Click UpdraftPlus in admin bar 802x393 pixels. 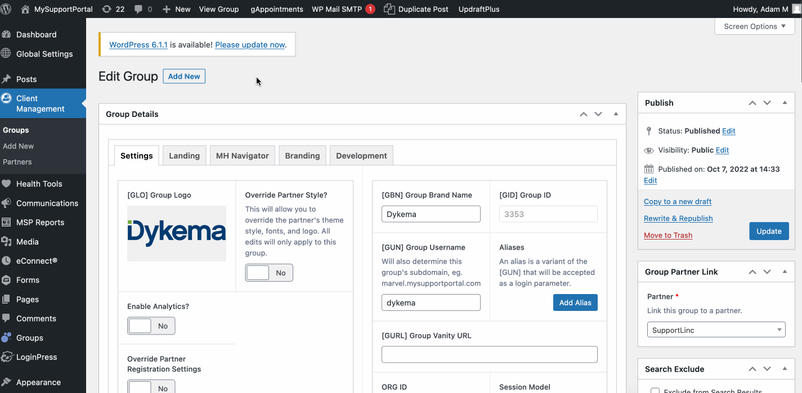479,9
